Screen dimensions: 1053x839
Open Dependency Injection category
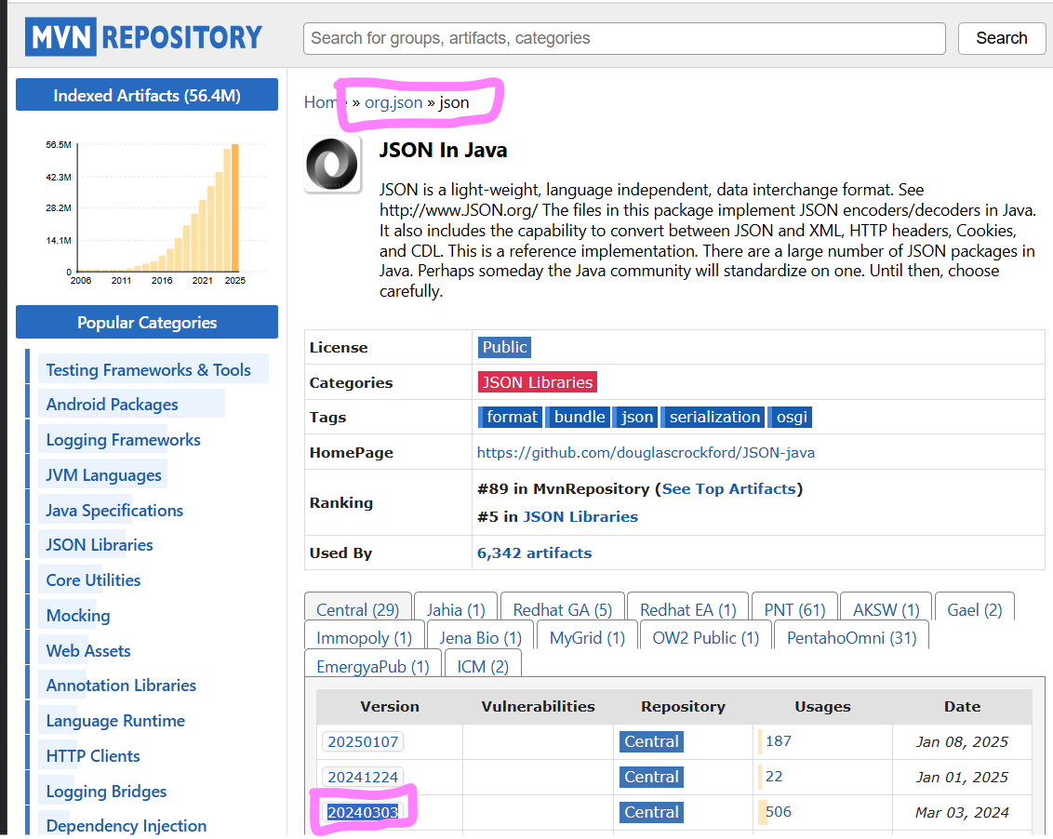(x=127, y=826)
